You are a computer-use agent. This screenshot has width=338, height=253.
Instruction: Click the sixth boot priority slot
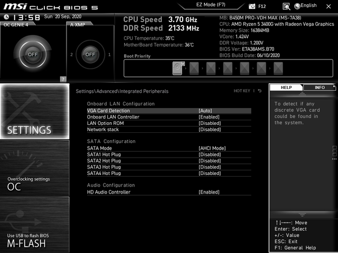pos(261,68)
